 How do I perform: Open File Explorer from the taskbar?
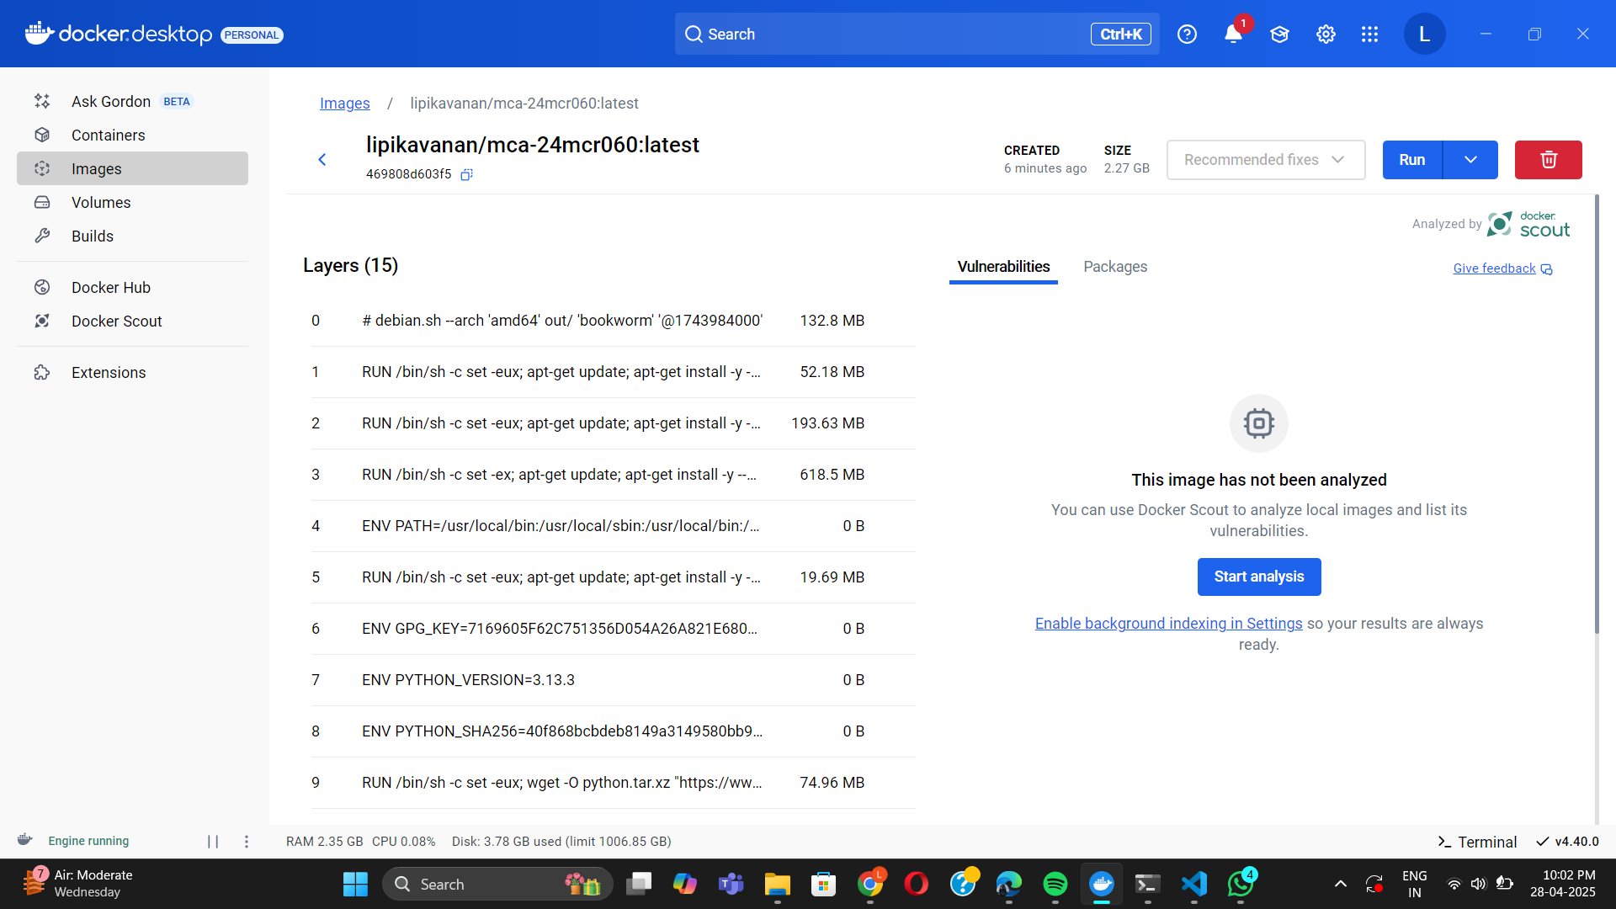tap(778, 884)
